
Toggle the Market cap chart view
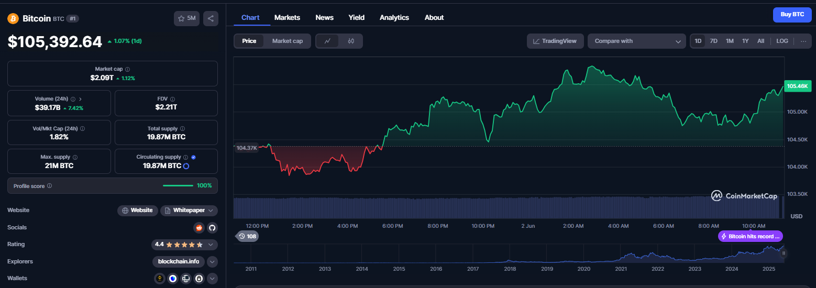pyautogui.click(x=288, y=41)
